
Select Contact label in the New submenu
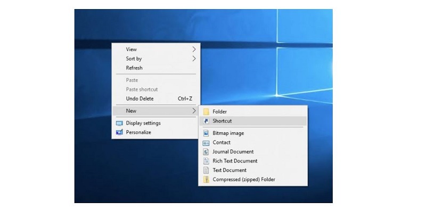[x=222, y=142]
